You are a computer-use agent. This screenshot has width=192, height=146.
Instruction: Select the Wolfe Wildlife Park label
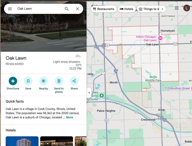coord(153,78)
